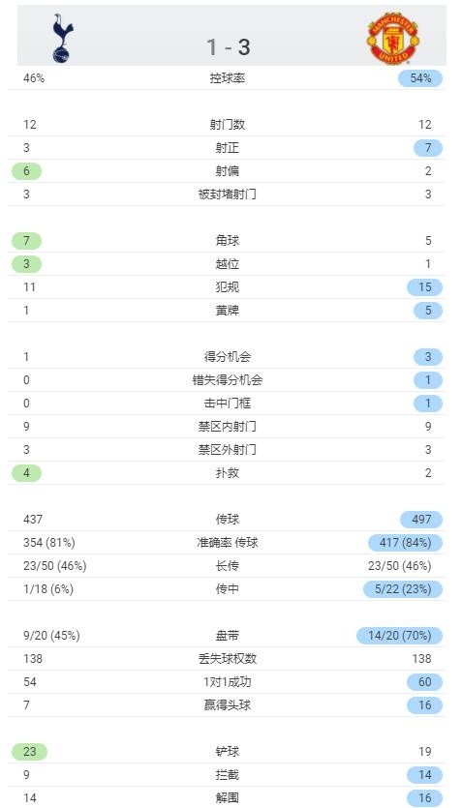Click the blue 15 fouls badge
This screenshot has height=808, width=462.
tap(424, 287)
